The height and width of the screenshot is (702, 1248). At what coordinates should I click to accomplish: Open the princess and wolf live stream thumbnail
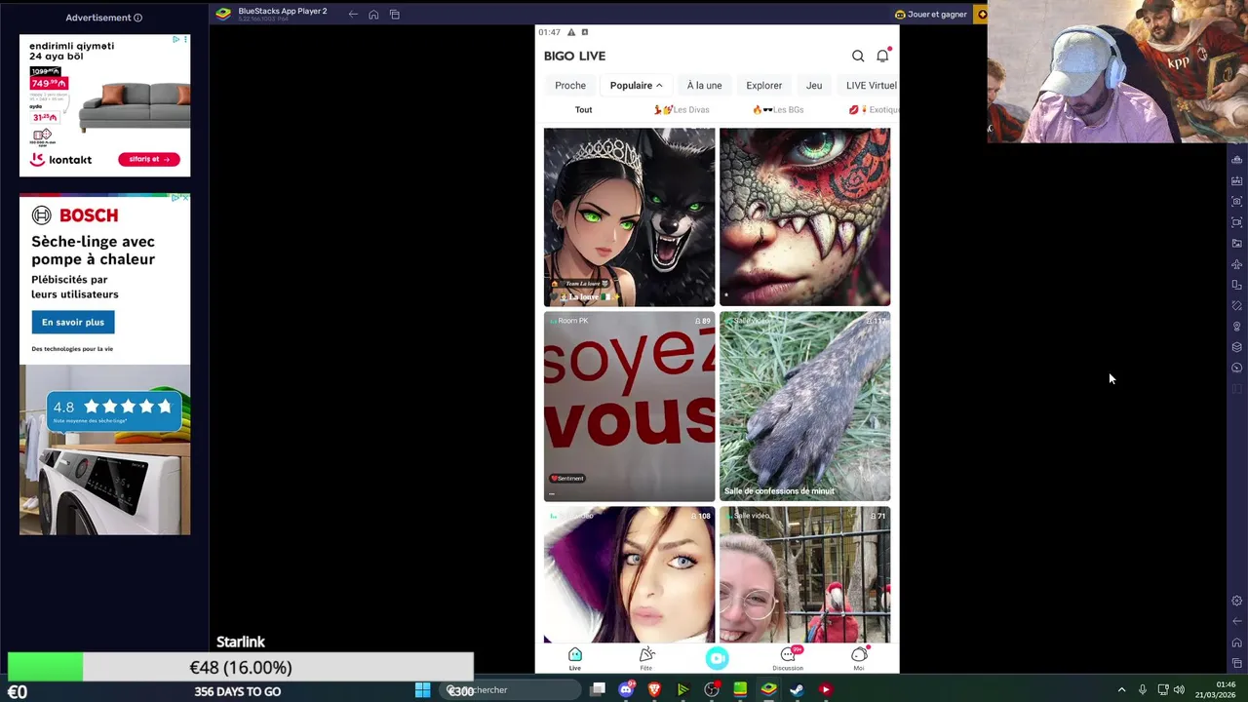pyautogui.click(x=629, y=216)
